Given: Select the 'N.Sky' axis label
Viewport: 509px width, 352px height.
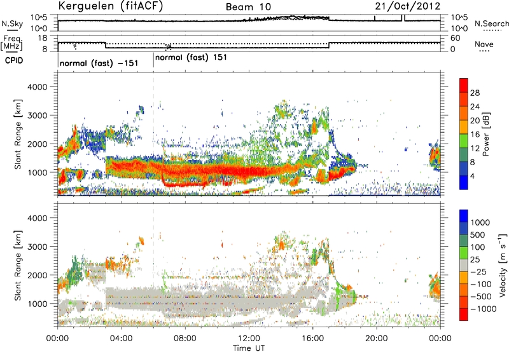Looking at the screenshot, I should tap(12, 24).
